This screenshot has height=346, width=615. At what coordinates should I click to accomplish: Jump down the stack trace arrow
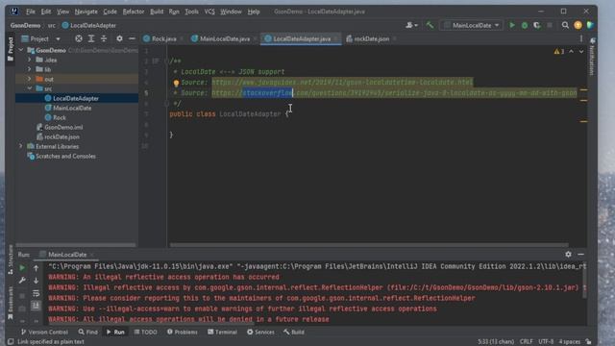[x=36, y=281]
